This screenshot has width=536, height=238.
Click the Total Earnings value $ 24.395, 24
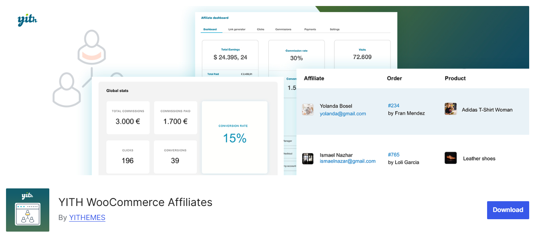tap(230, 57)
